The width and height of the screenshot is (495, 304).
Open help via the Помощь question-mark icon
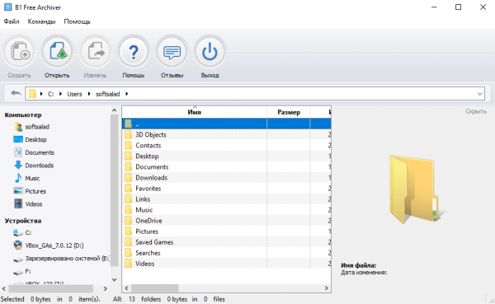coord(134,52)
